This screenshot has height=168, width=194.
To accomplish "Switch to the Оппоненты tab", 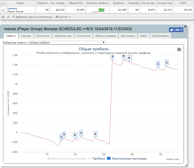I will coord(43,36).
